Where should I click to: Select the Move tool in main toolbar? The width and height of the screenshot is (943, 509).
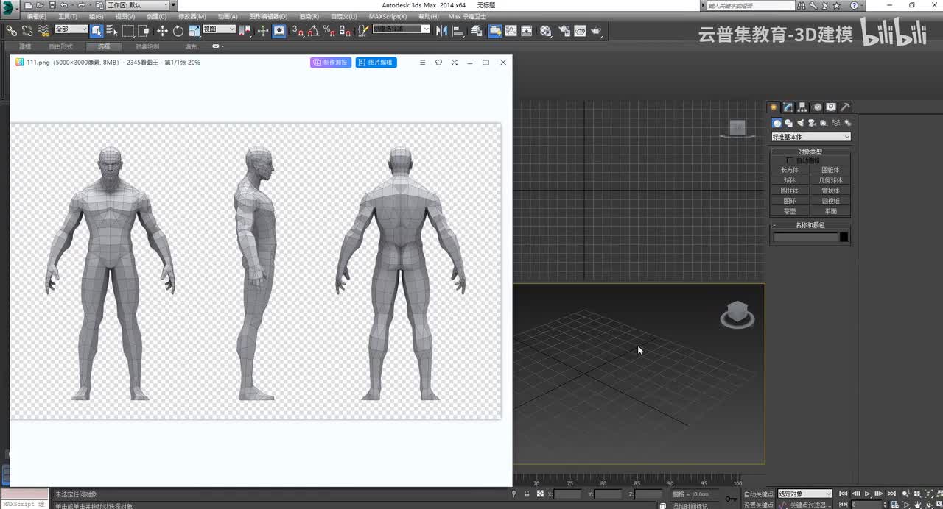pyautogui.click(x=162, y=31)
